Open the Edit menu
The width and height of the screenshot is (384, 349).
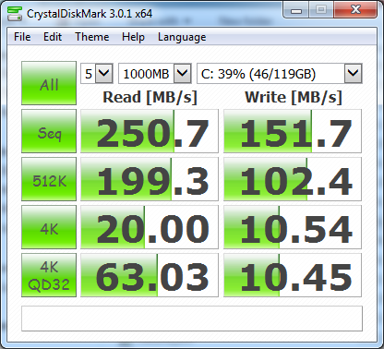click(53, 37)
